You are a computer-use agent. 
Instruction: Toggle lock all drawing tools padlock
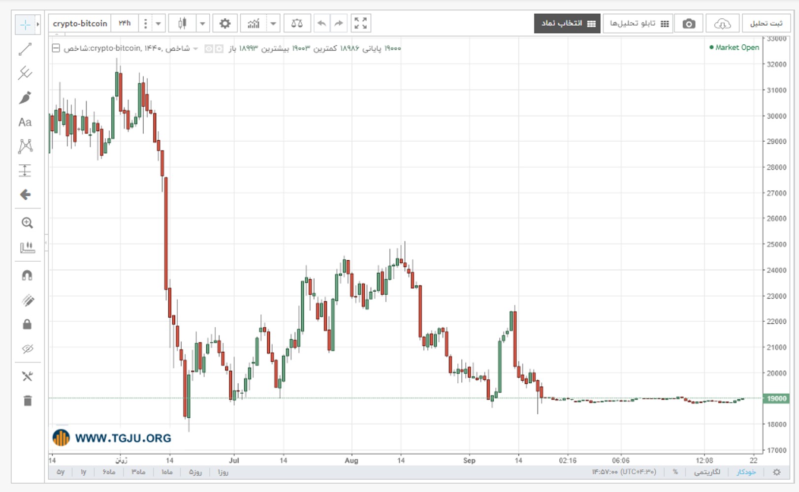pyautogui.click(x=27, y=324)
